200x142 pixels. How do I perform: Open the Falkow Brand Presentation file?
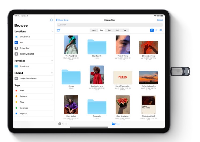(x=123, y=78)
